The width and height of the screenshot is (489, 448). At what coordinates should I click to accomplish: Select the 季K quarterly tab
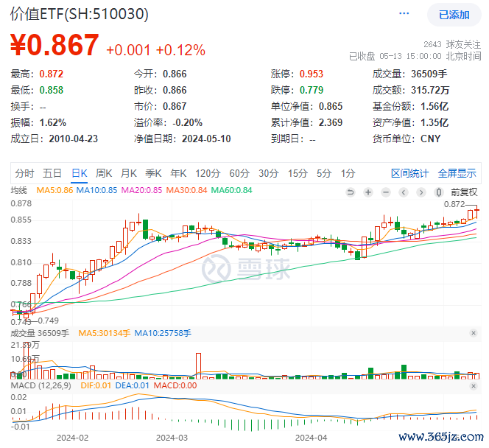click(x=153, y=173)
